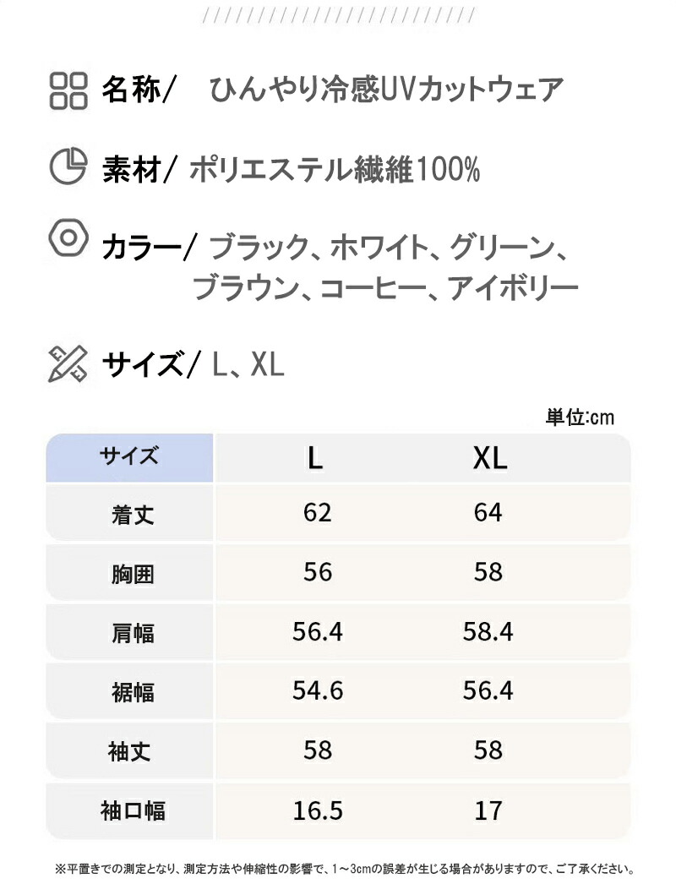Screen dimensions: 676x895
Task: Click the hexagon nut icon beside カラー
Action: tap(68, 238)
